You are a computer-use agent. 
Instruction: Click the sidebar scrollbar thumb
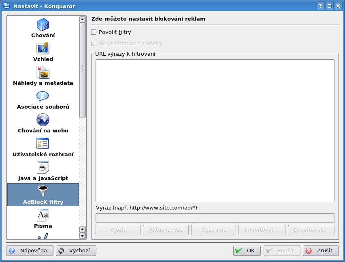(83, 70)
